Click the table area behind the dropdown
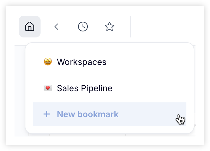 pyautogui.click(x=20, y=91)
